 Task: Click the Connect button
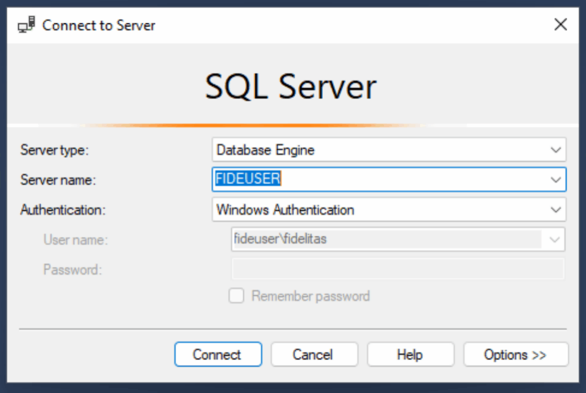pos(218,354)
